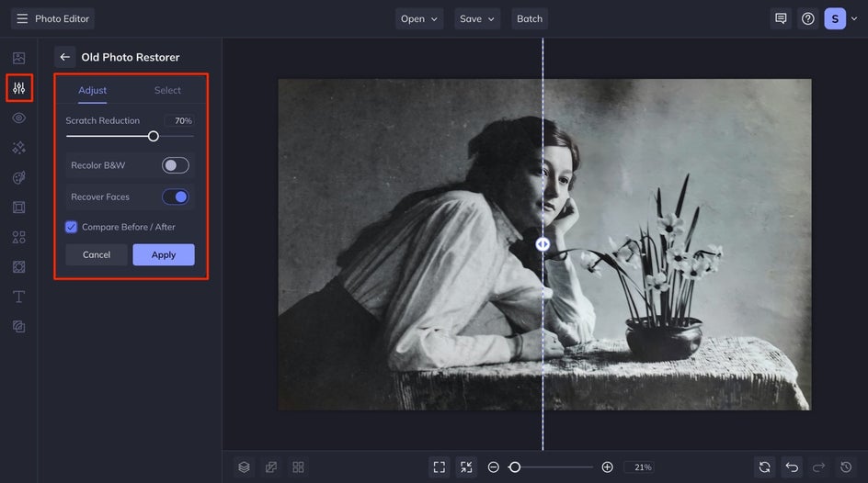Open the feedback comment icon
Image resolution: width=868 pixels, height=483 pixels.
pos(781,18)
